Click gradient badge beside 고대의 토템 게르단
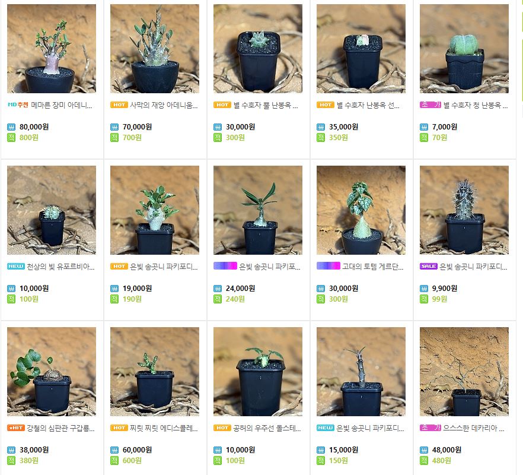This screenshot has width=523, height=475. tap(329, 266)
